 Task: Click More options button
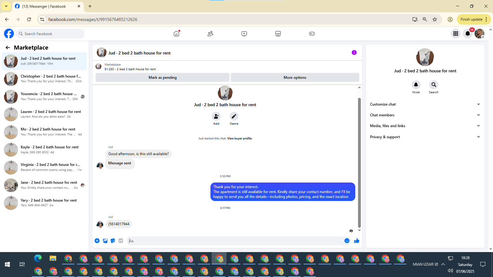tap(295, 78)
